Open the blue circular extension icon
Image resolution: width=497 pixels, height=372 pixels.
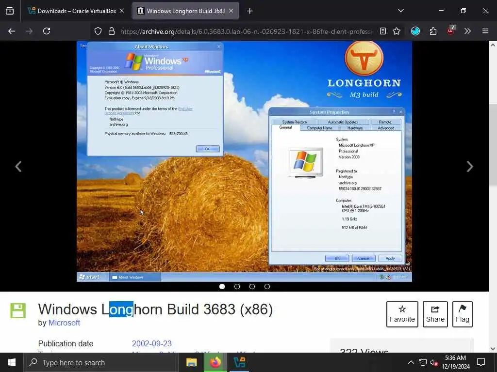415,31
